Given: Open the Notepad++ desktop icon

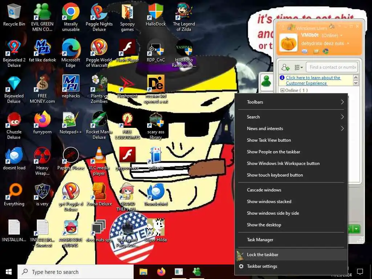Looking at the screenshot, I should pyautogui.click(x=71, y=123).
